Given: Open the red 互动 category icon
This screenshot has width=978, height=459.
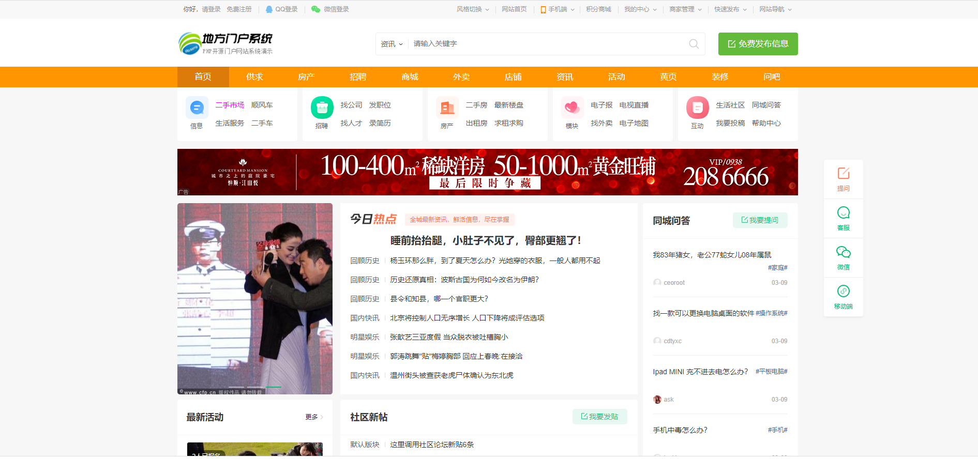Looking at the screenshot, I should point(697,108).
